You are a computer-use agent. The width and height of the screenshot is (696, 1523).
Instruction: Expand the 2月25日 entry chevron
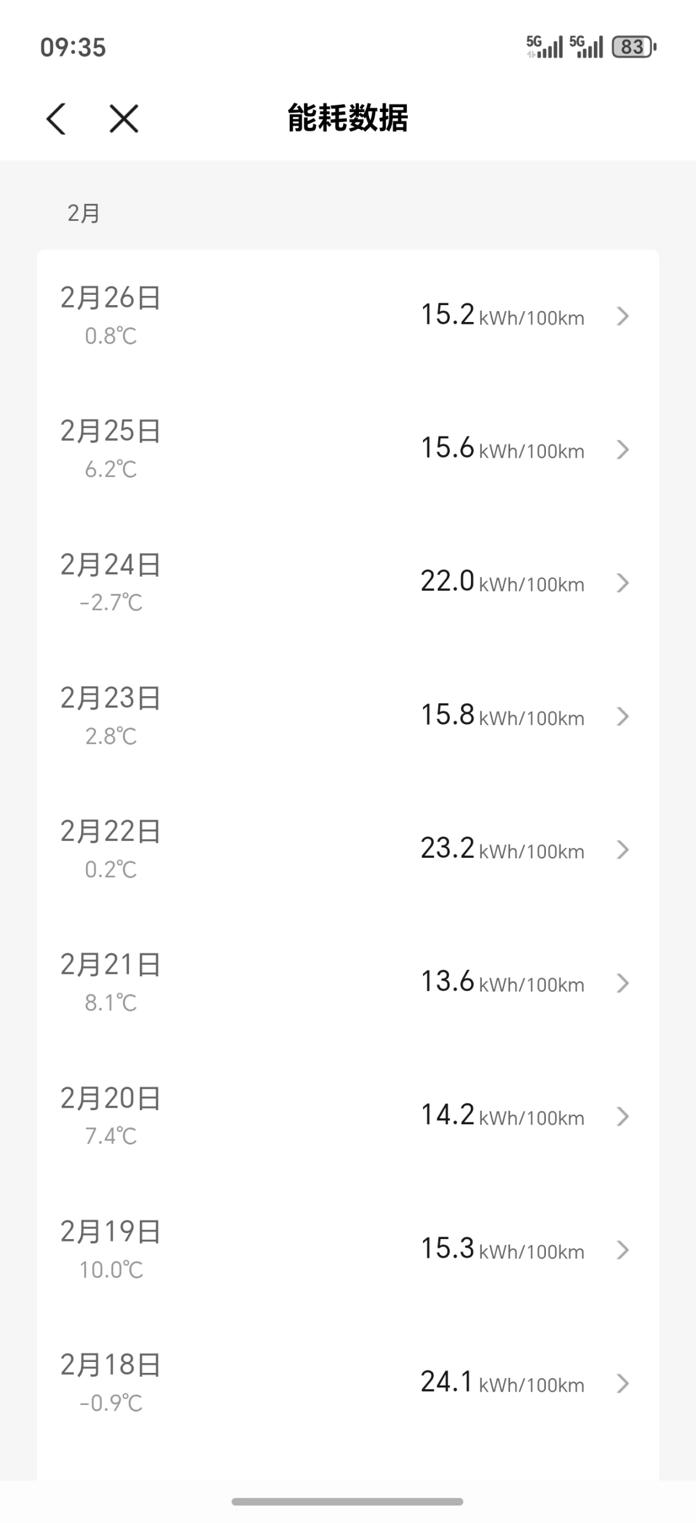pyautogui.click(x=622, y=450)
